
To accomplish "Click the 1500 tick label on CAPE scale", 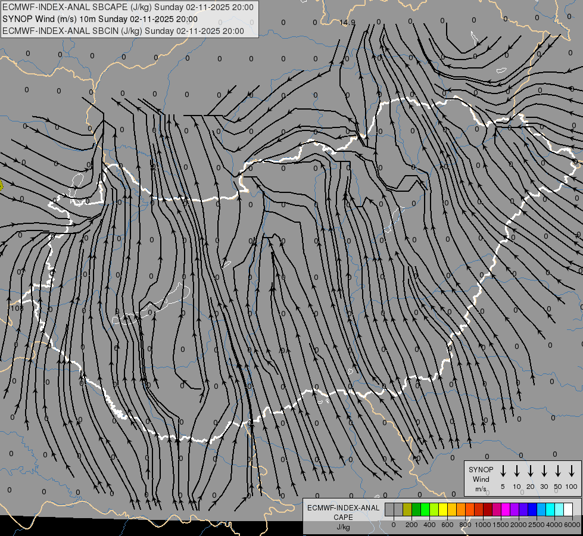I will coord(501,525).
